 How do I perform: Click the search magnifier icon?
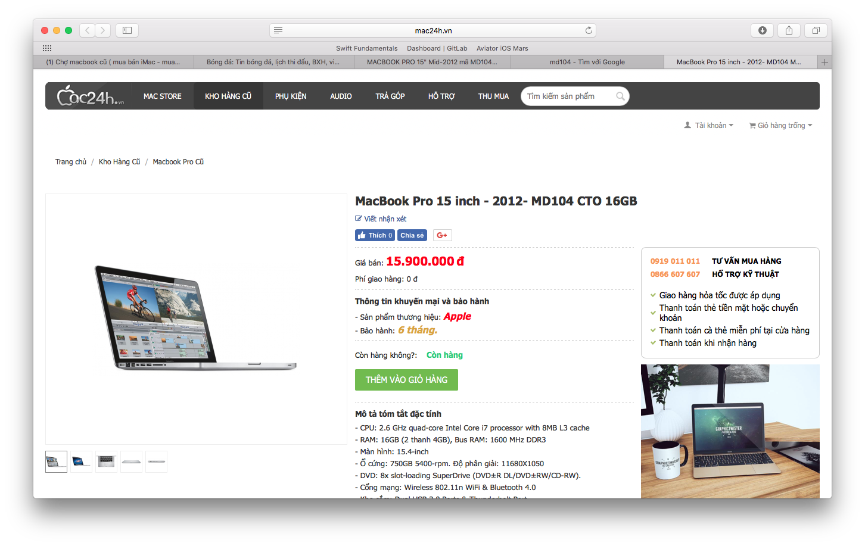click(x=620, y=96)
